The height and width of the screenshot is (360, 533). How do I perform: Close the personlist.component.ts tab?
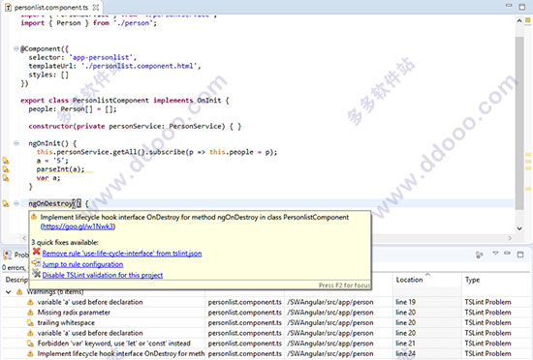click(96, 7)
